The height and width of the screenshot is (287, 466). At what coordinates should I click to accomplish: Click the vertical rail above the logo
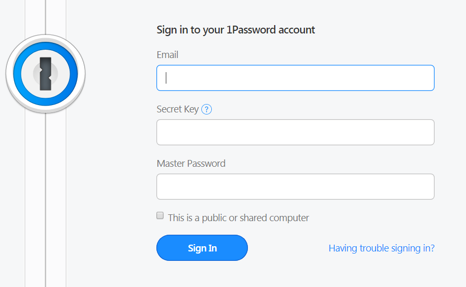pos(46,17)
